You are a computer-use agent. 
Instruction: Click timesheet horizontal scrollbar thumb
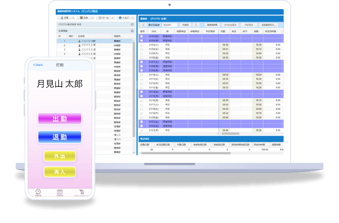pos(231,134)
